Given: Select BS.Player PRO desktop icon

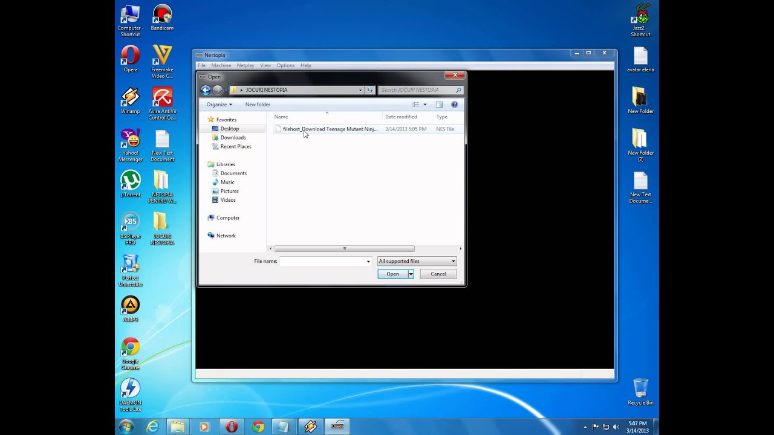Looking at the screenshot, I should pos(131,229).
